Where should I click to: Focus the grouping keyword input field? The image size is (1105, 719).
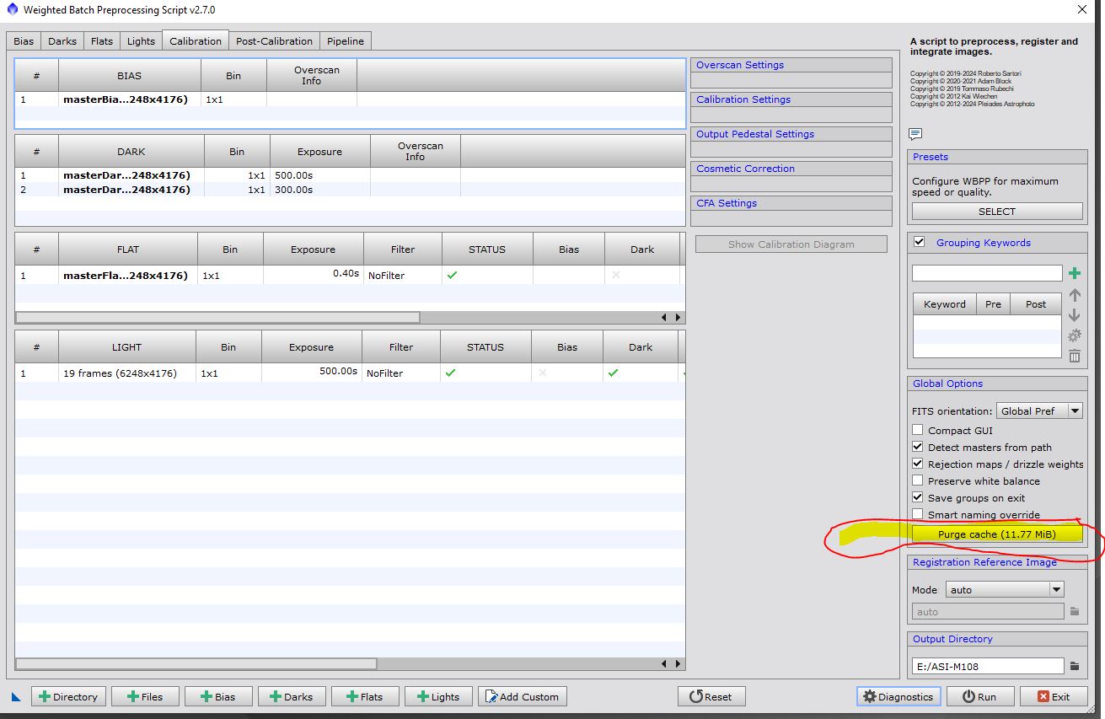coord(987,273)
